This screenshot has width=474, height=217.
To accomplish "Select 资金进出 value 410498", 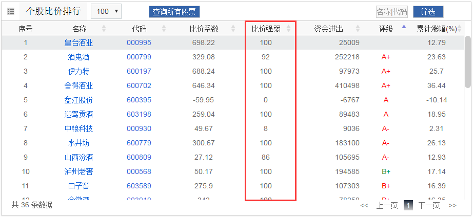I will point(347,85).
